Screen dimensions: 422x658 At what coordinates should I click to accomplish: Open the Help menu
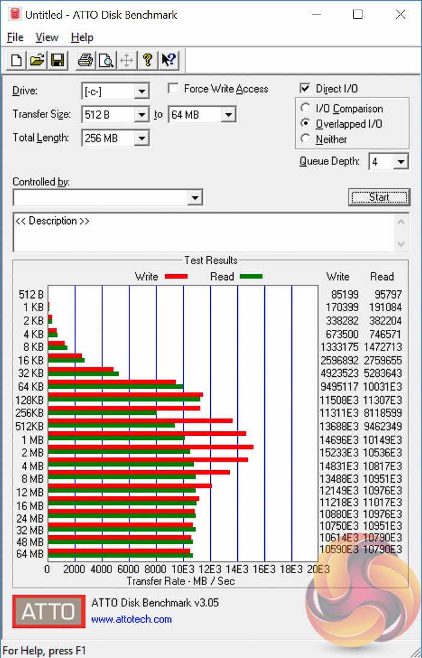82,37
